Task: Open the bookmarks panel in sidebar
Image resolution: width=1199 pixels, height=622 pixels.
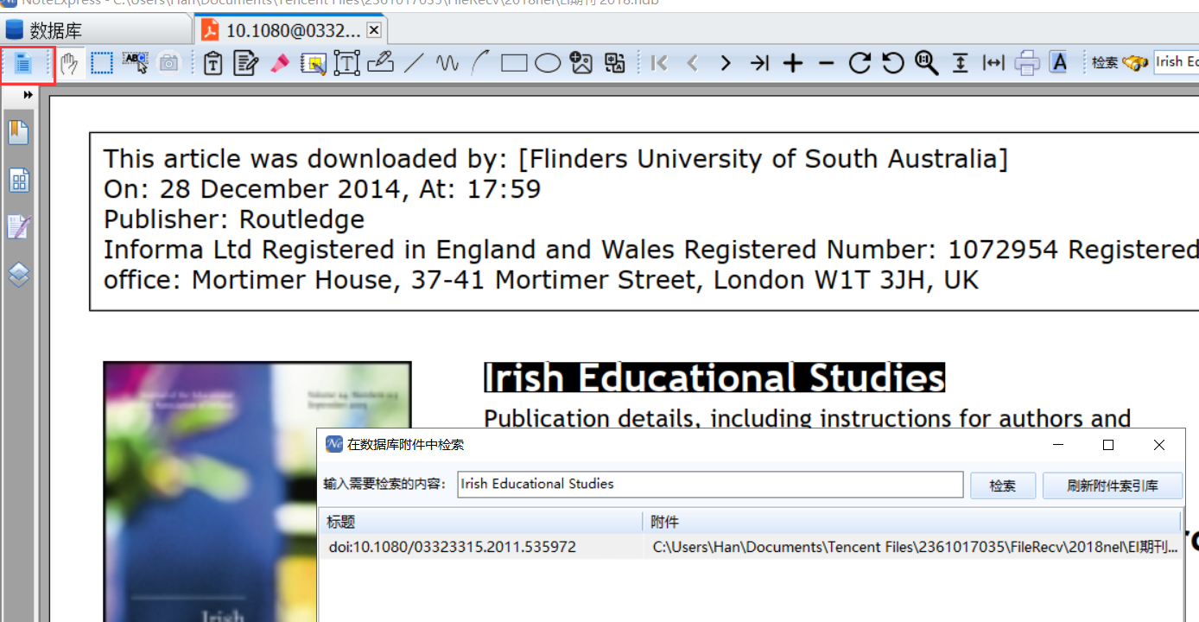Action: coord(18,132)
